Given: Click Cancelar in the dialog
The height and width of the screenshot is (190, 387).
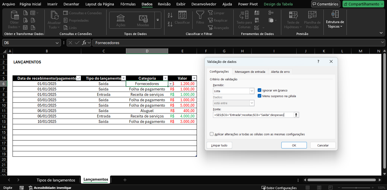Looking at the screenshot, I should tap(323, 145).
